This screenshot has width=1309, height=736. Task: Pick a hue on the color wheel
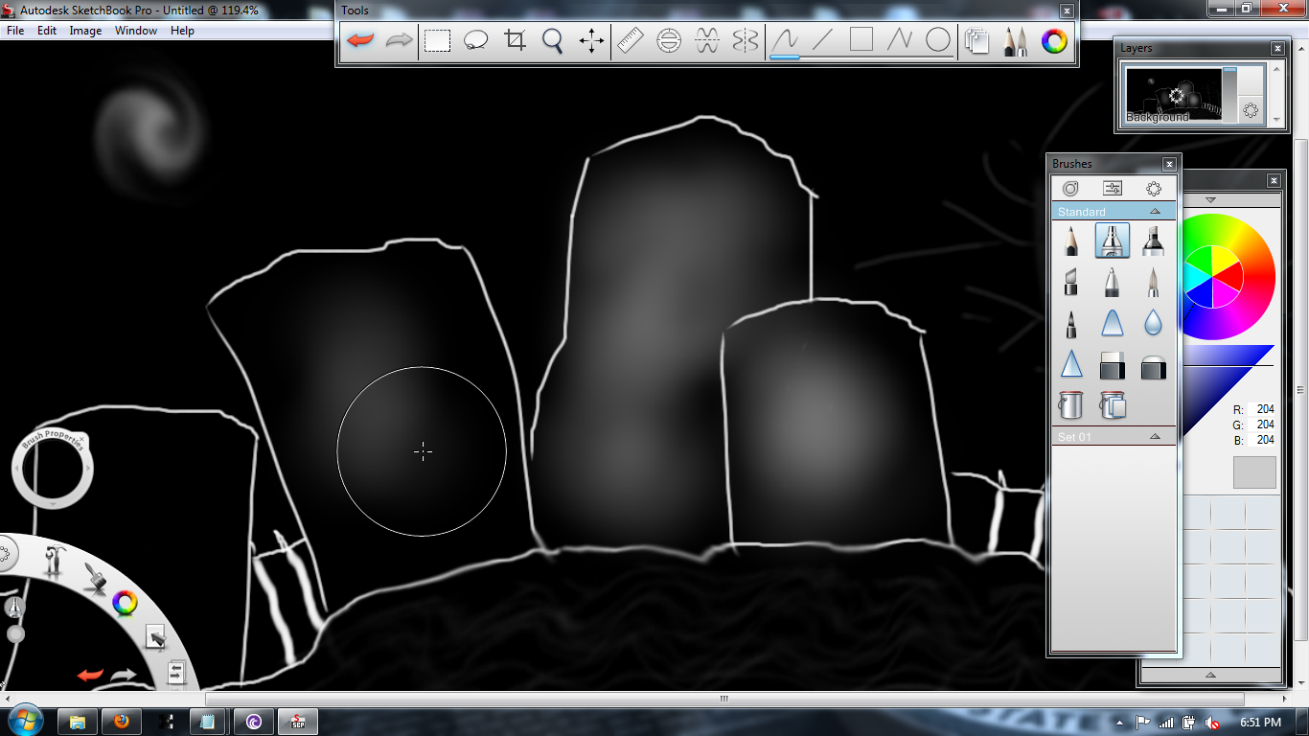1229,277
